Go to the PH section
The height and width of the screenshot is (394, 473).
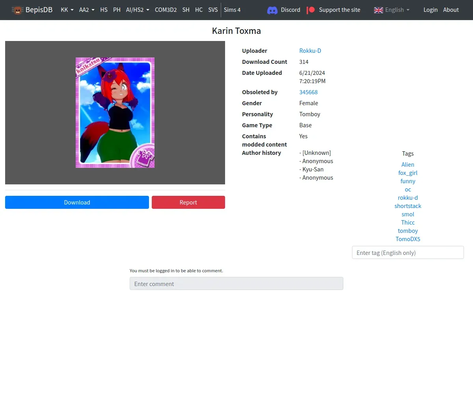(117, 10)
